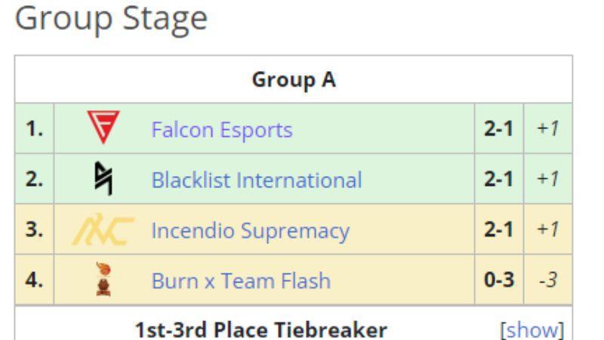
Task: Click the rank 4. position cell
Action: [x=34, y=280]
